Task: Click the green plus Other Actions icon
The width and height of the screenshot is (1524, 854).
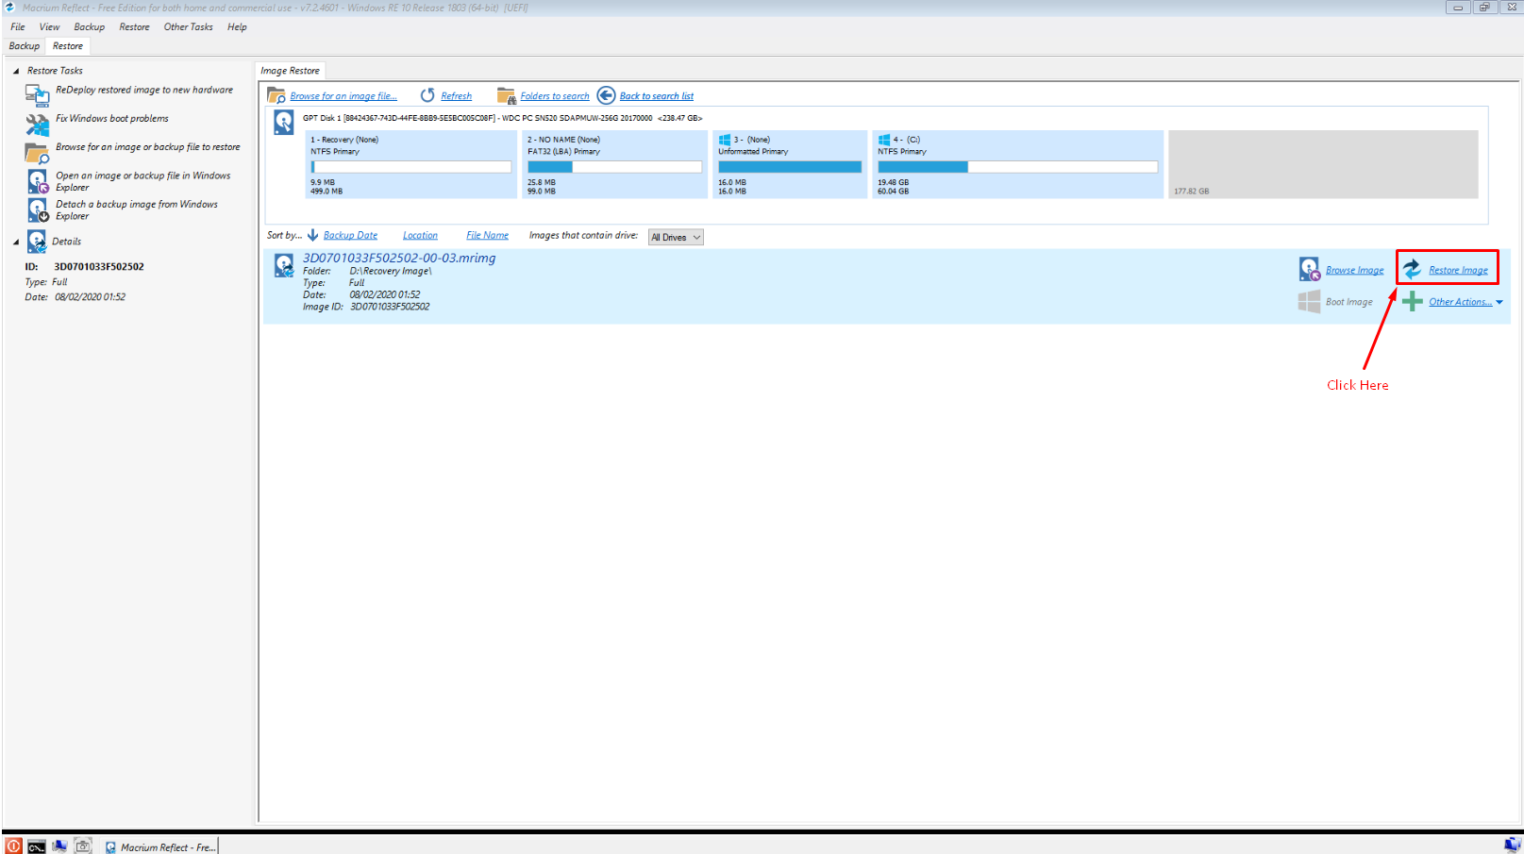Action: pos(1412,301)
